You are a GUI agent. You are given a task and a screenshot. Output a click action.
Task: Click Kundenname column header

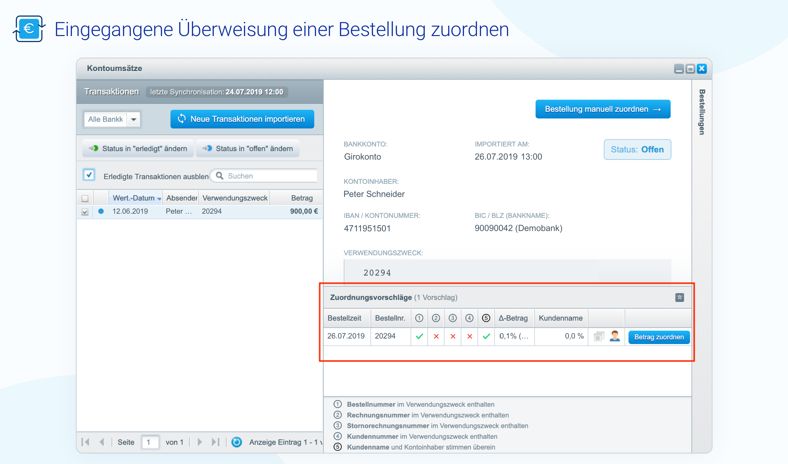click(561, 318)
